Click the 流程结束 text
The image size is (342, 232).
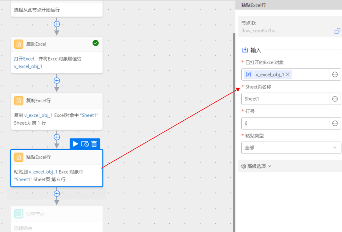tap(23, 228)
